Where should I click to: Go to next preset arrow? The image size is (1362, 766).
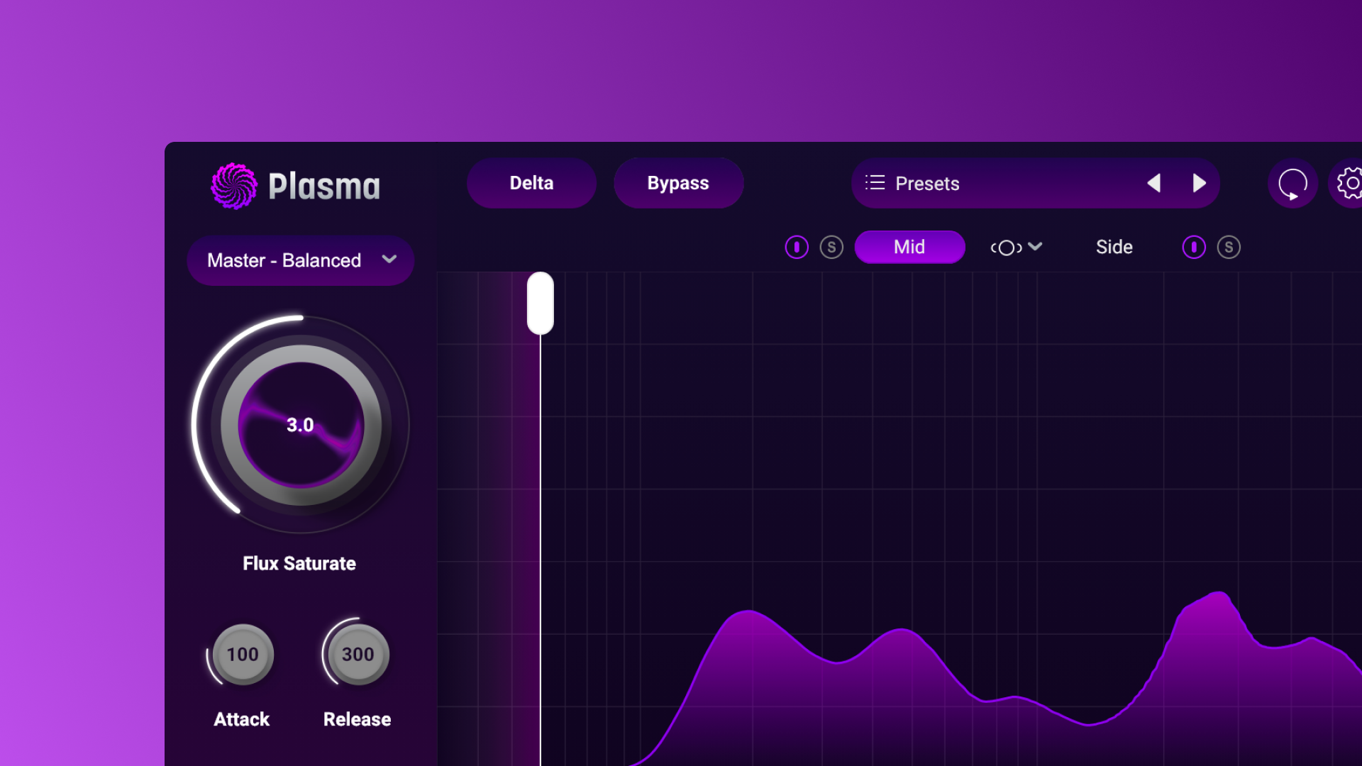click(x=1199, y=183)
